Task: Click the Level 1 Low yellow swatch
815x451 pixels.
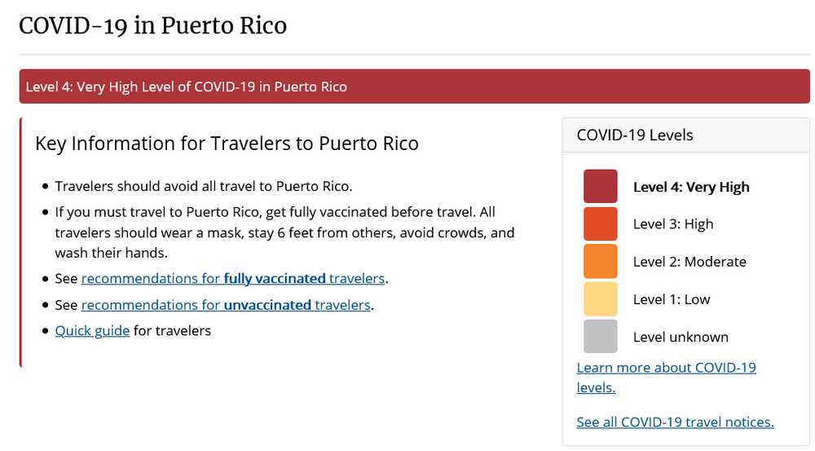Action: coord(600,298)
